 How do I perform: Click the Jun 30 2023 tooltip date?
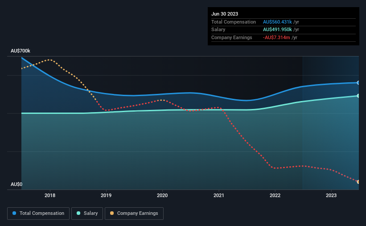[225, 14]
